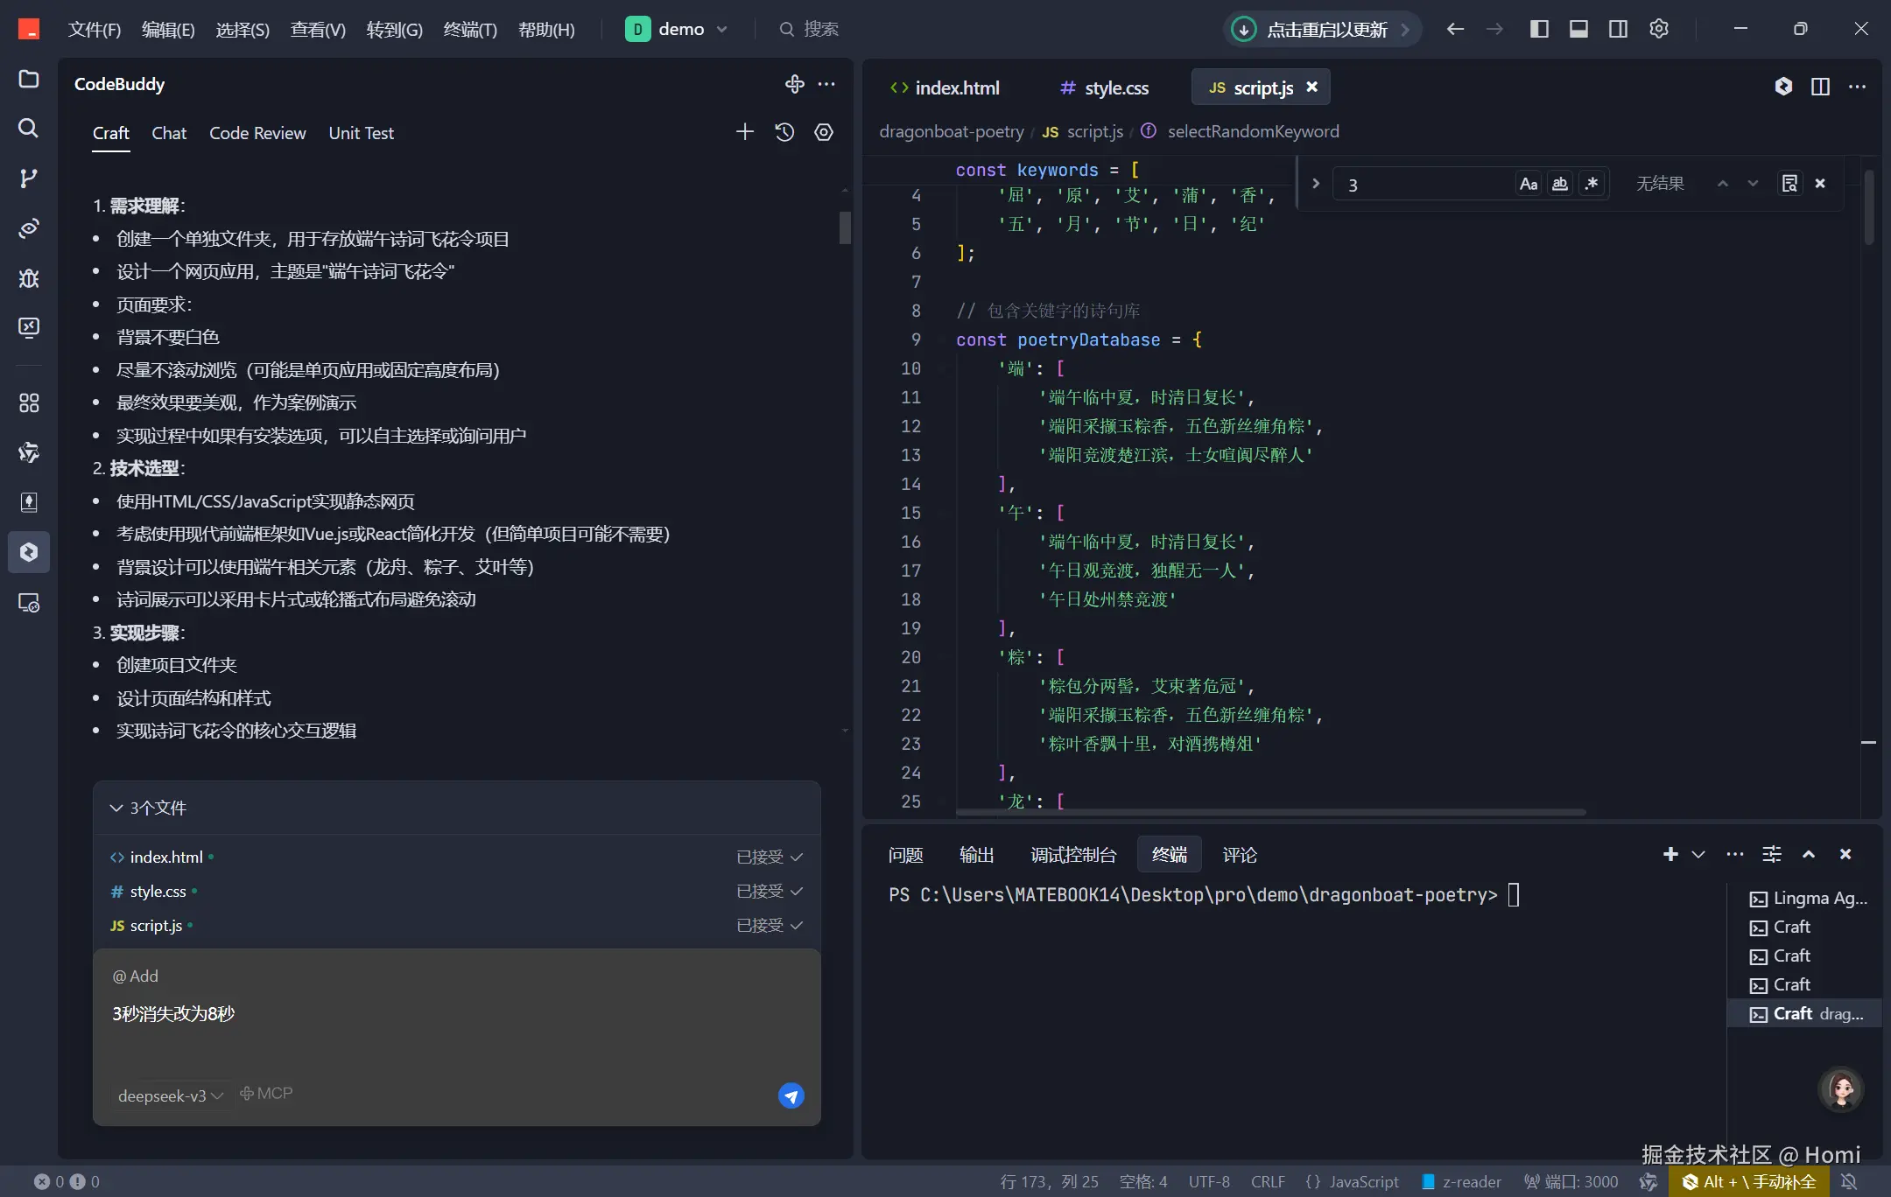Toggle match case in the find widget
This screenshot has height=1197, width=1891.
point(1529,184)
